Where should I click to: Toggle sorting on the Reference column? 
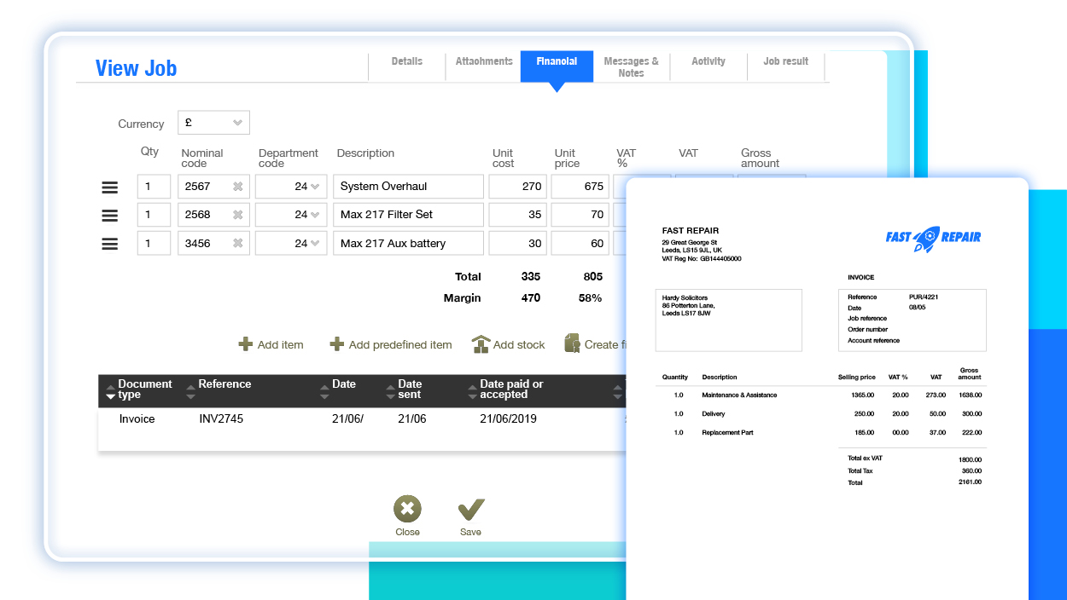tap(191, 390)
